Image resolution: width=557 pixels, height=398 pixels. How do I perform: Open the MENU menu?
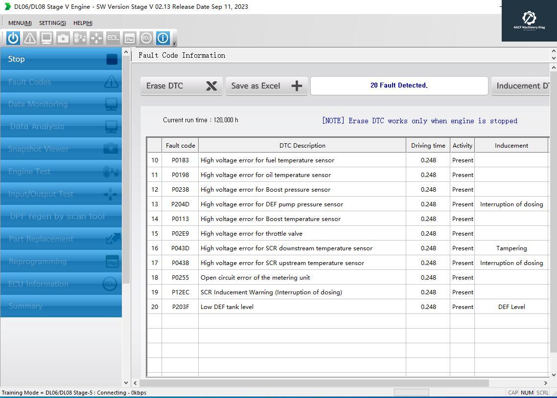pos(20,23)
